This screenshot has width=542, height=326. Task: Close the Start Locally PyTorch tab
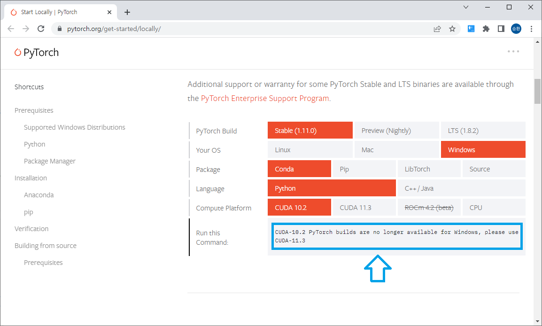109,12
